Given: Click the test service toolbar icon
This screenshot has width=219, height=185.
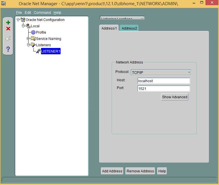Looking at the screenshot, I should (x=8, y=38).
